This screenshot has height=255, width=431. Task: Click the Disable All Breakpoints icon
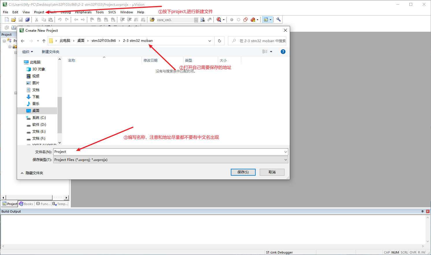tap(246, 20)
